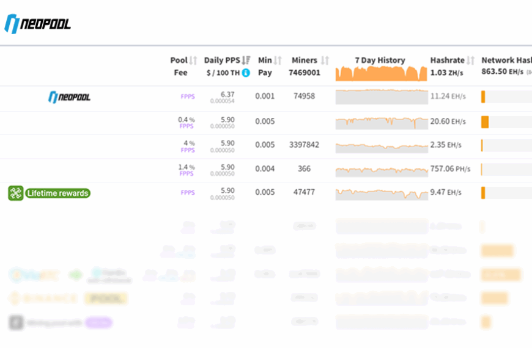
Task: Click 0.004 min pay value
Action: 265,169
